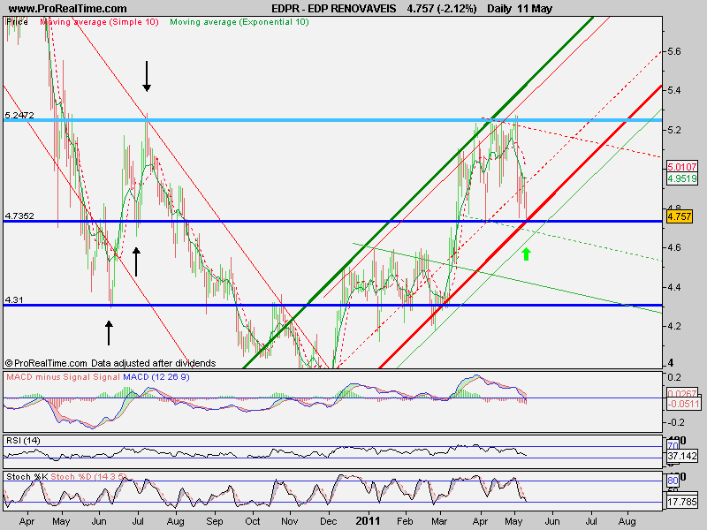Image resolution: width=707 pixels, height=530 pixels.
Task: Click the 2011 year label on time axis
Action: point(368,521)
